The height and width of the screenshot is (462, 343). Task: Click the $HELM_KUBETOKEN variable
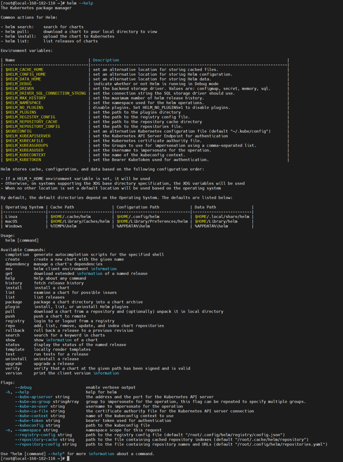[x=23, y=160]
